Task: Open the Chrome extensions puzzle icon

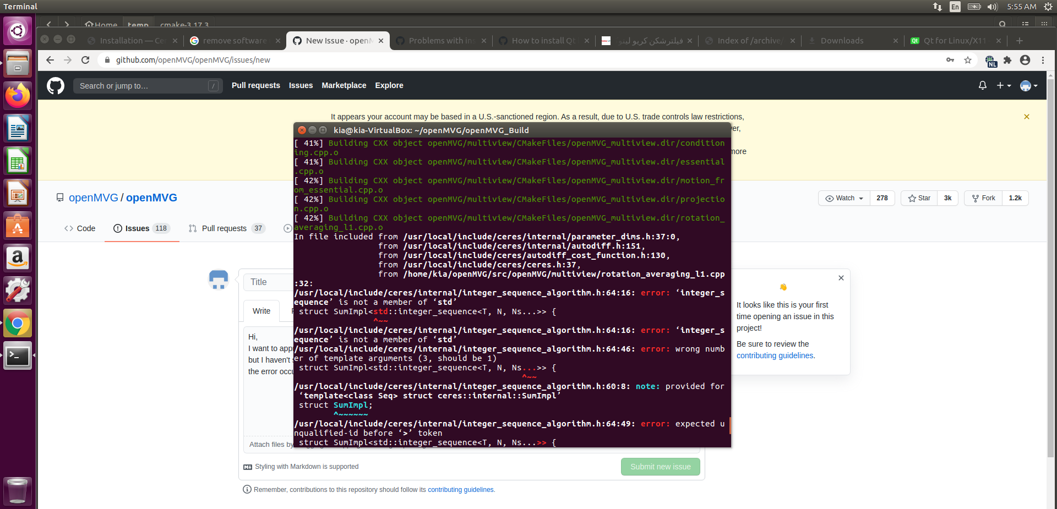Action: coord(1008,60)
